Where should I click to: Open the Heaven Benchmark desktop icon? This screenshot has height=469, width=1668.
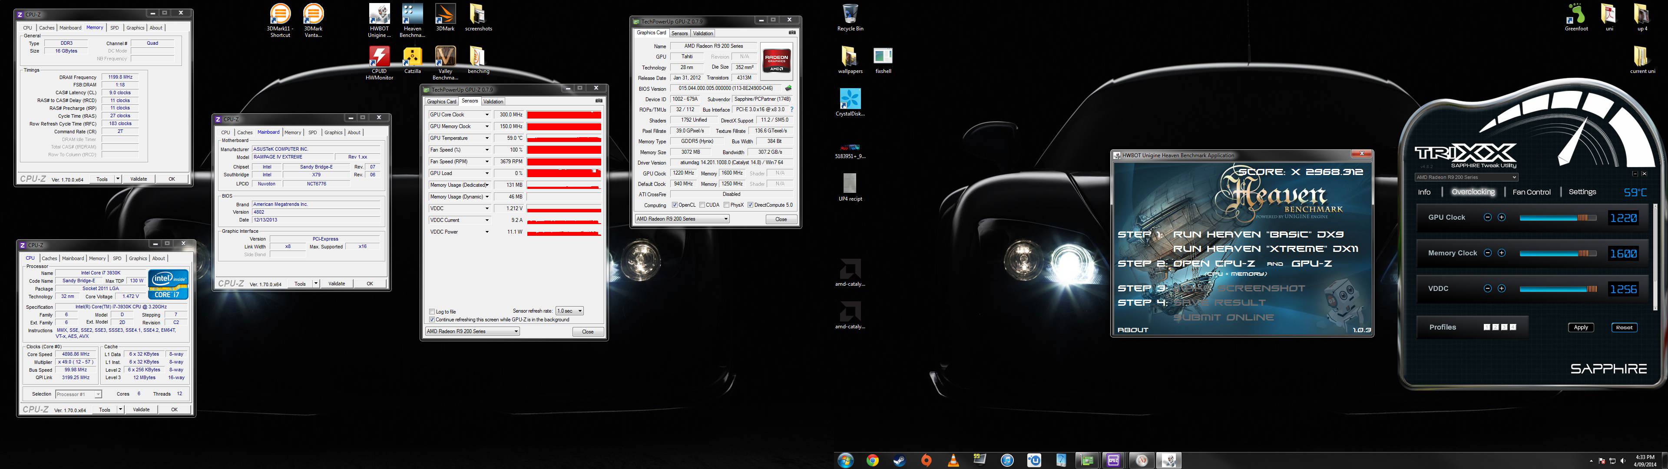pos(413,20)
